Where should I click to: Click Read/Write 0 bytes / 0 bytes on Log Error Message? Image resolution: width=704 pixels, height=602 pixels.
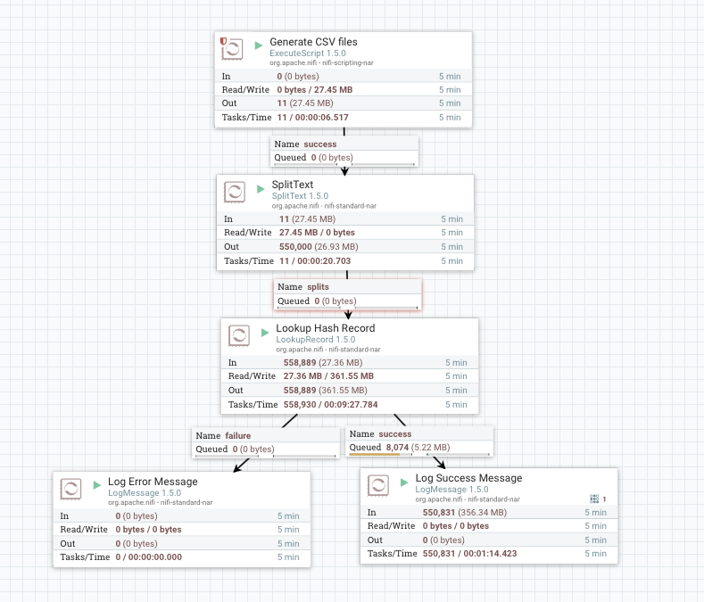click(182, 529)
